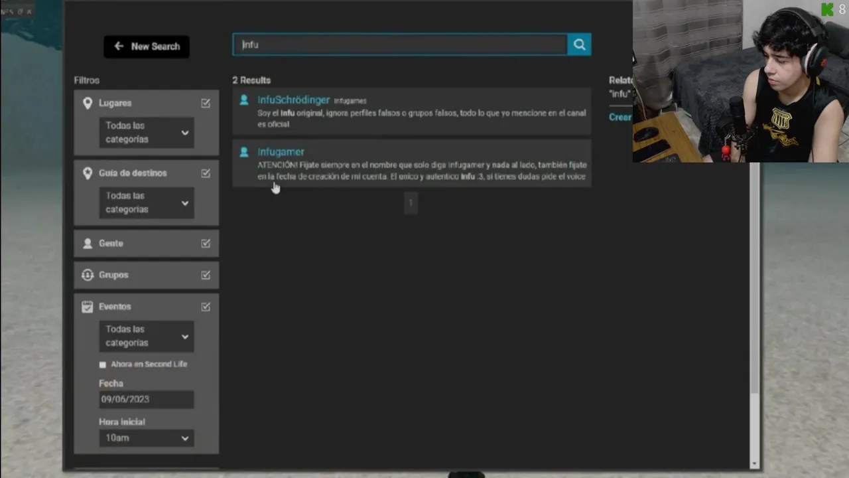
Task: Open the Eventos categories dropdown
Action: (147, 336)
